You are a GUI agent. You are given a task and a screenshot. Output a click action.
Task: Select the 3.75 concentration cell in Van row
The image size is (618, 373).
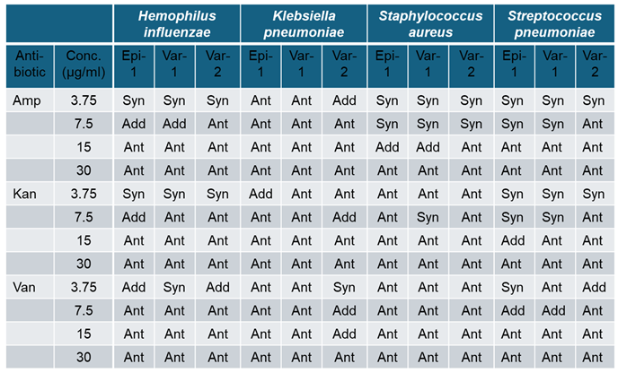(82, 287)
